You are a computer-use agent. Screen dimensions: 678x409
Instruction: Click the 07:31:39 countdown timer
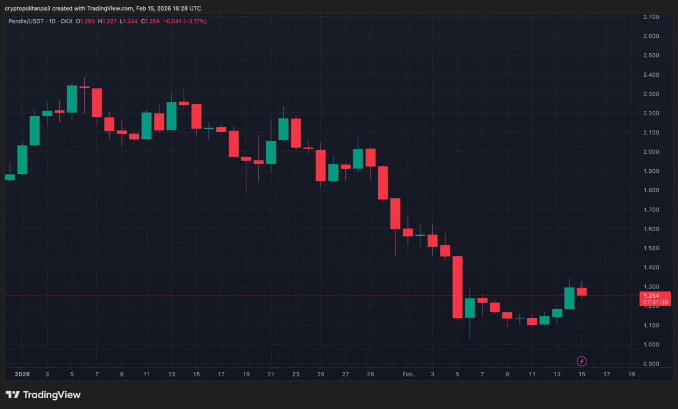(x=655, y=302)
